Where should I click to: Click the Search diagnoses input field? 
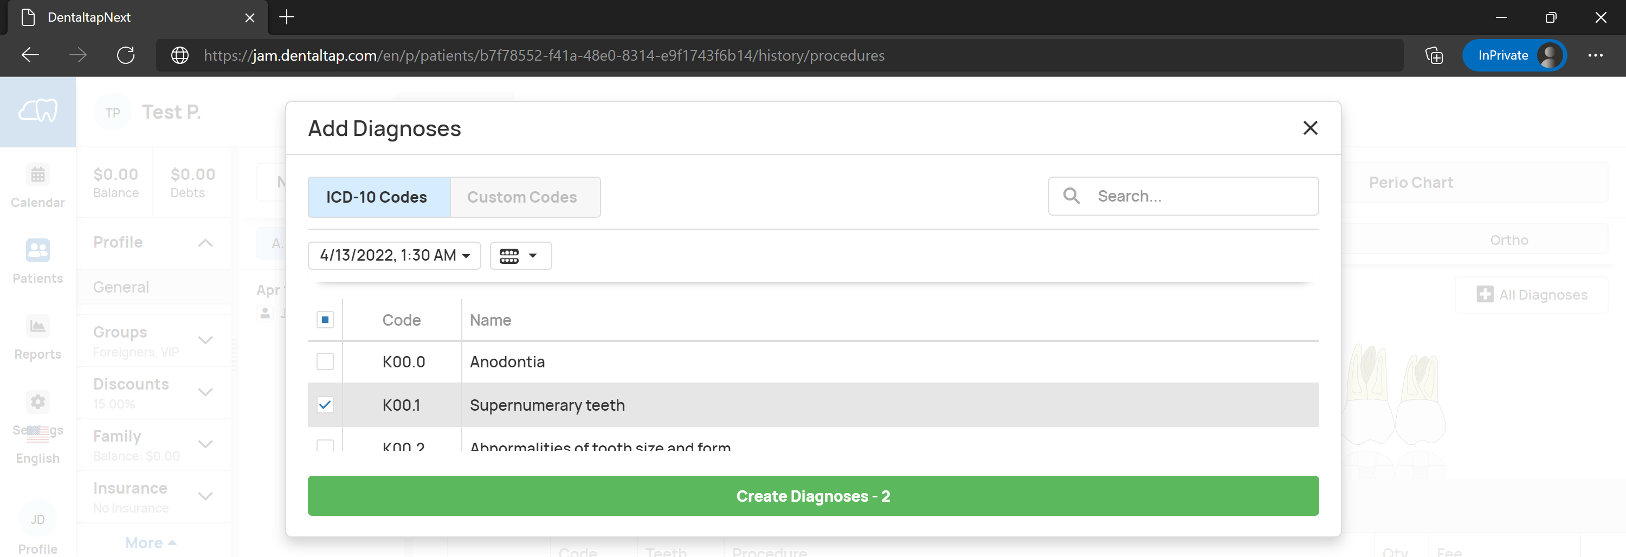(x=1183, y=196)
